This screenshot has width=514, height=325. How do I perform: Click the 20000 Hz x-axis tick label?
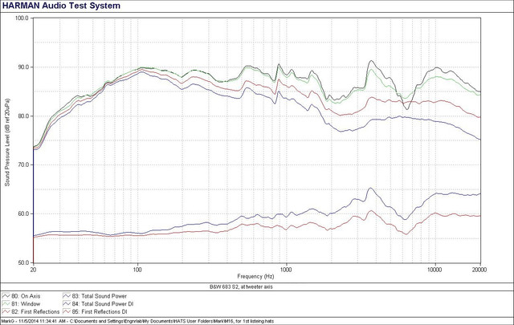click(x=479, y=270)
